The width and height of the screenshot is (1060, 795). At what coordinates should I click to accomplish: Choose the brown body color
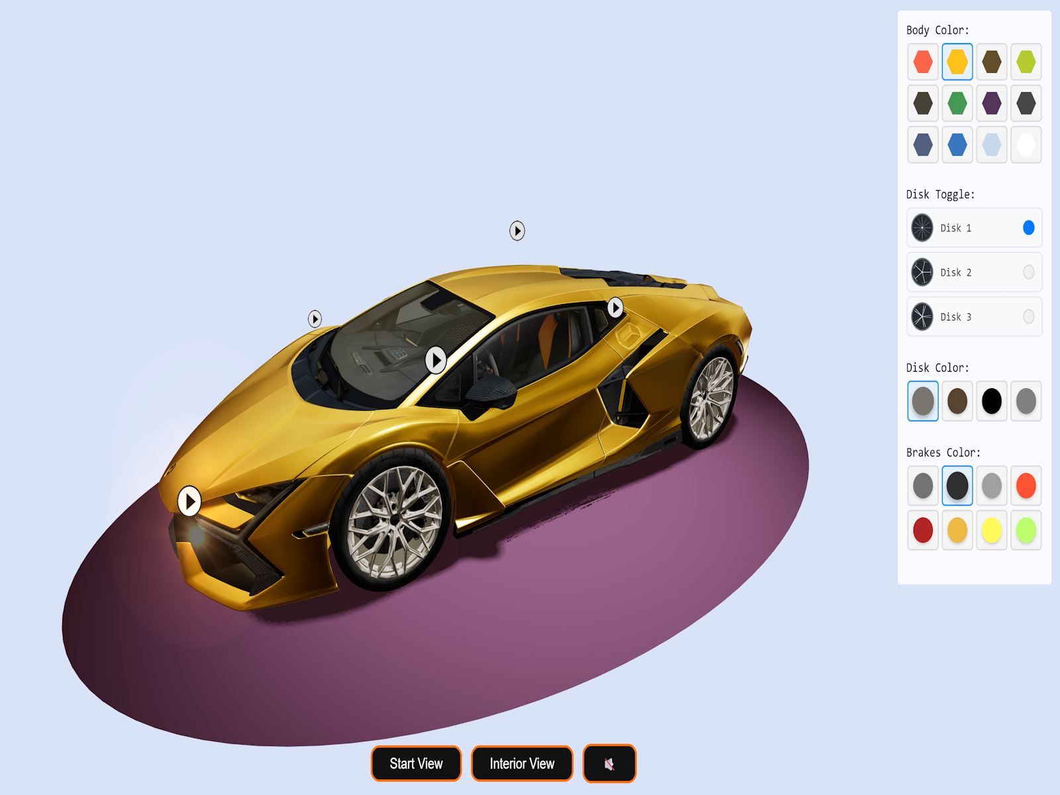click(x=992, y=62)
